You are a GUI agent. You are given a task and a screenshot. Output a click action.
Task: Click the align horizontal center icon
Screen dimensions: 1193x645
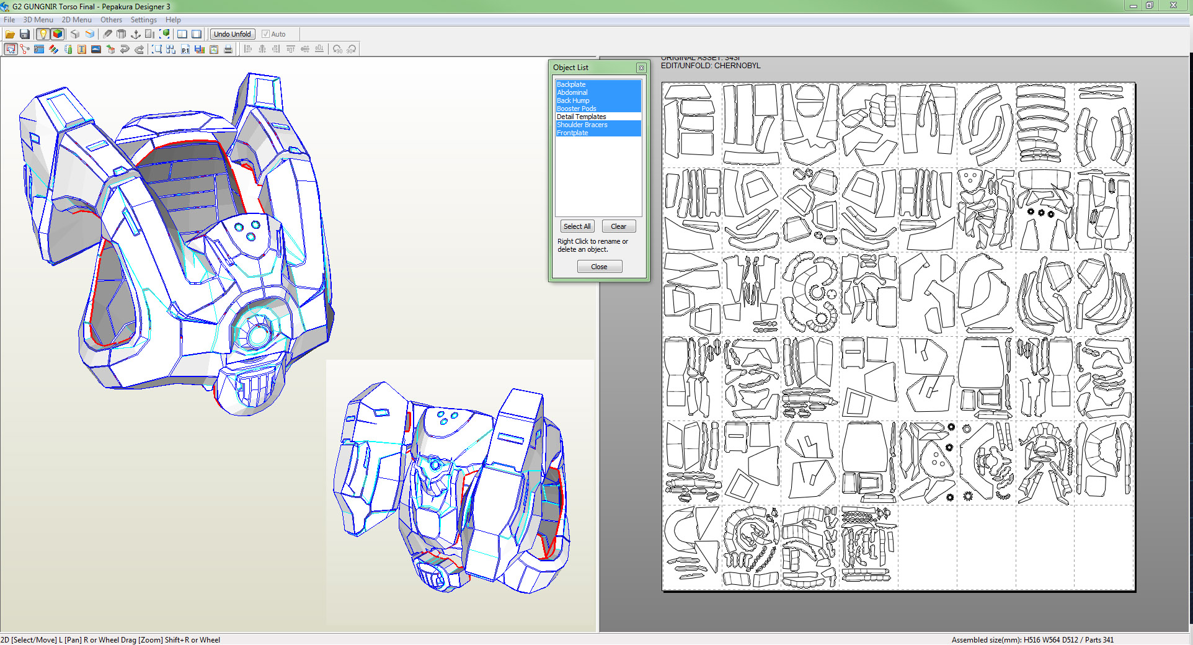coord(262,49)
